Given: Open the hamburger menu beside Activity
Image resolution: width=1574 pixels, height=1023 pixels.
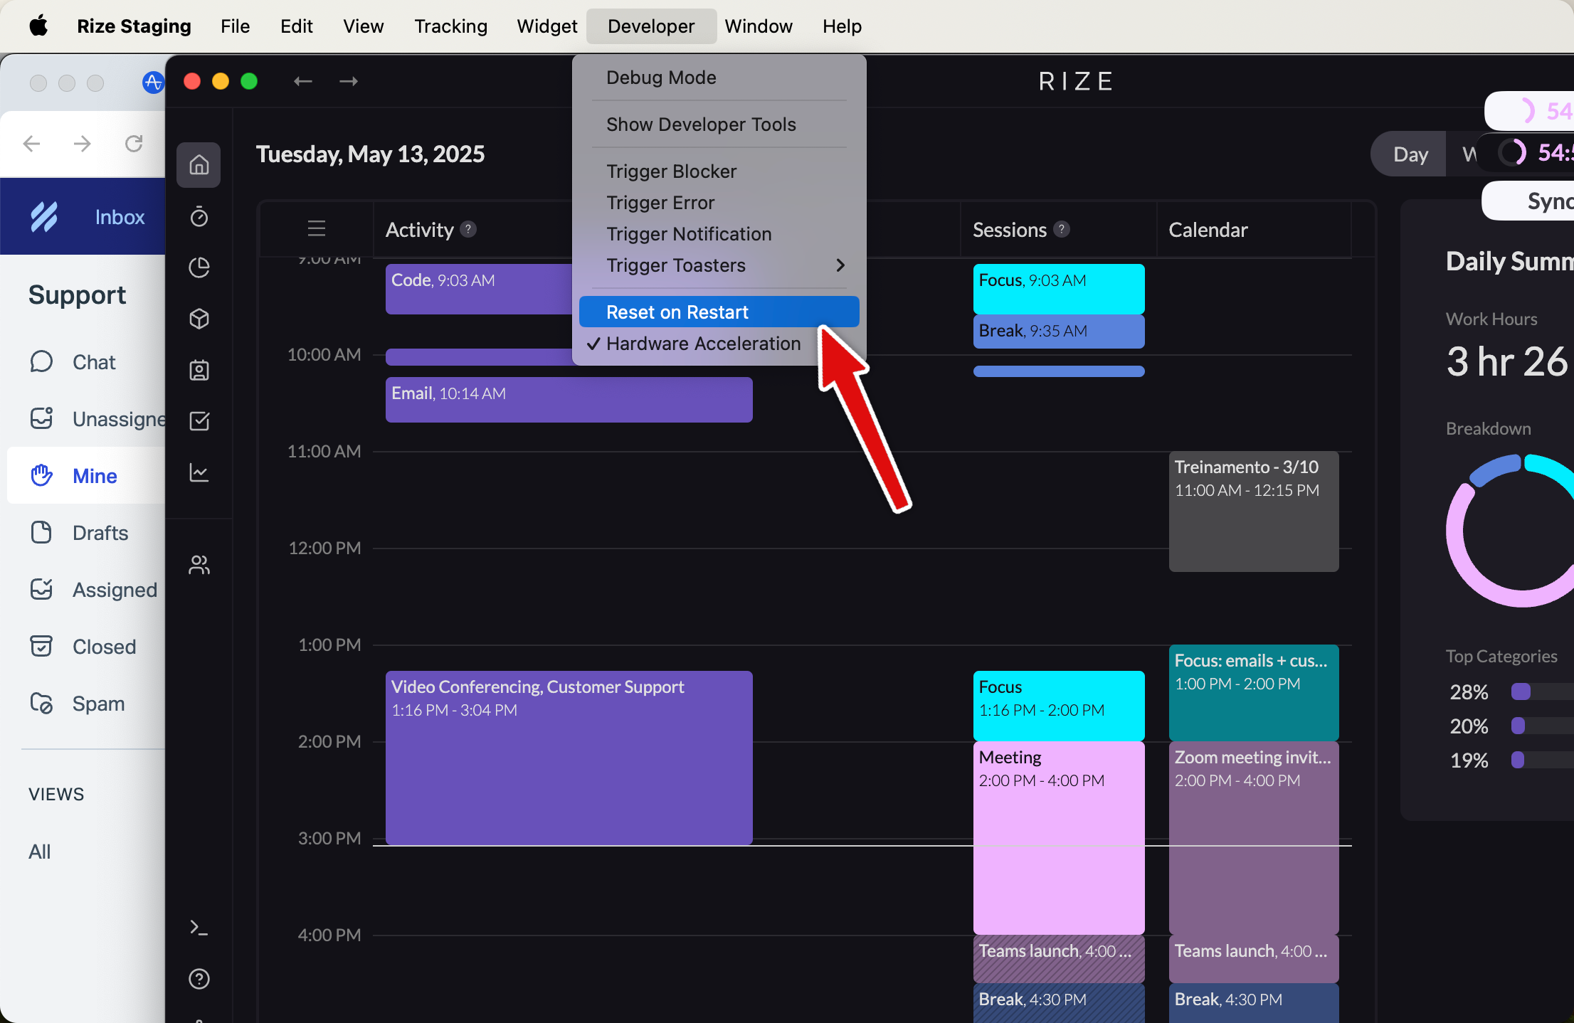Looking at the screenshot, I should [x=317, y=229].
